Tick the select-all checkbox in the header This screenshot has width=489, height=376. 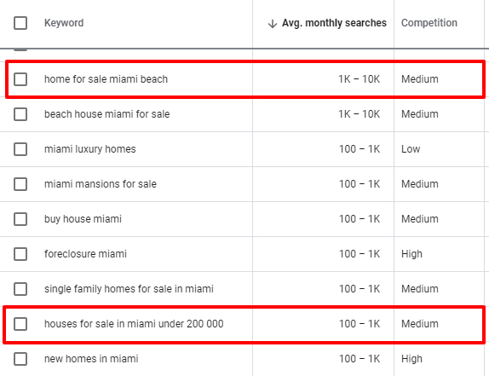coord(20,23)
